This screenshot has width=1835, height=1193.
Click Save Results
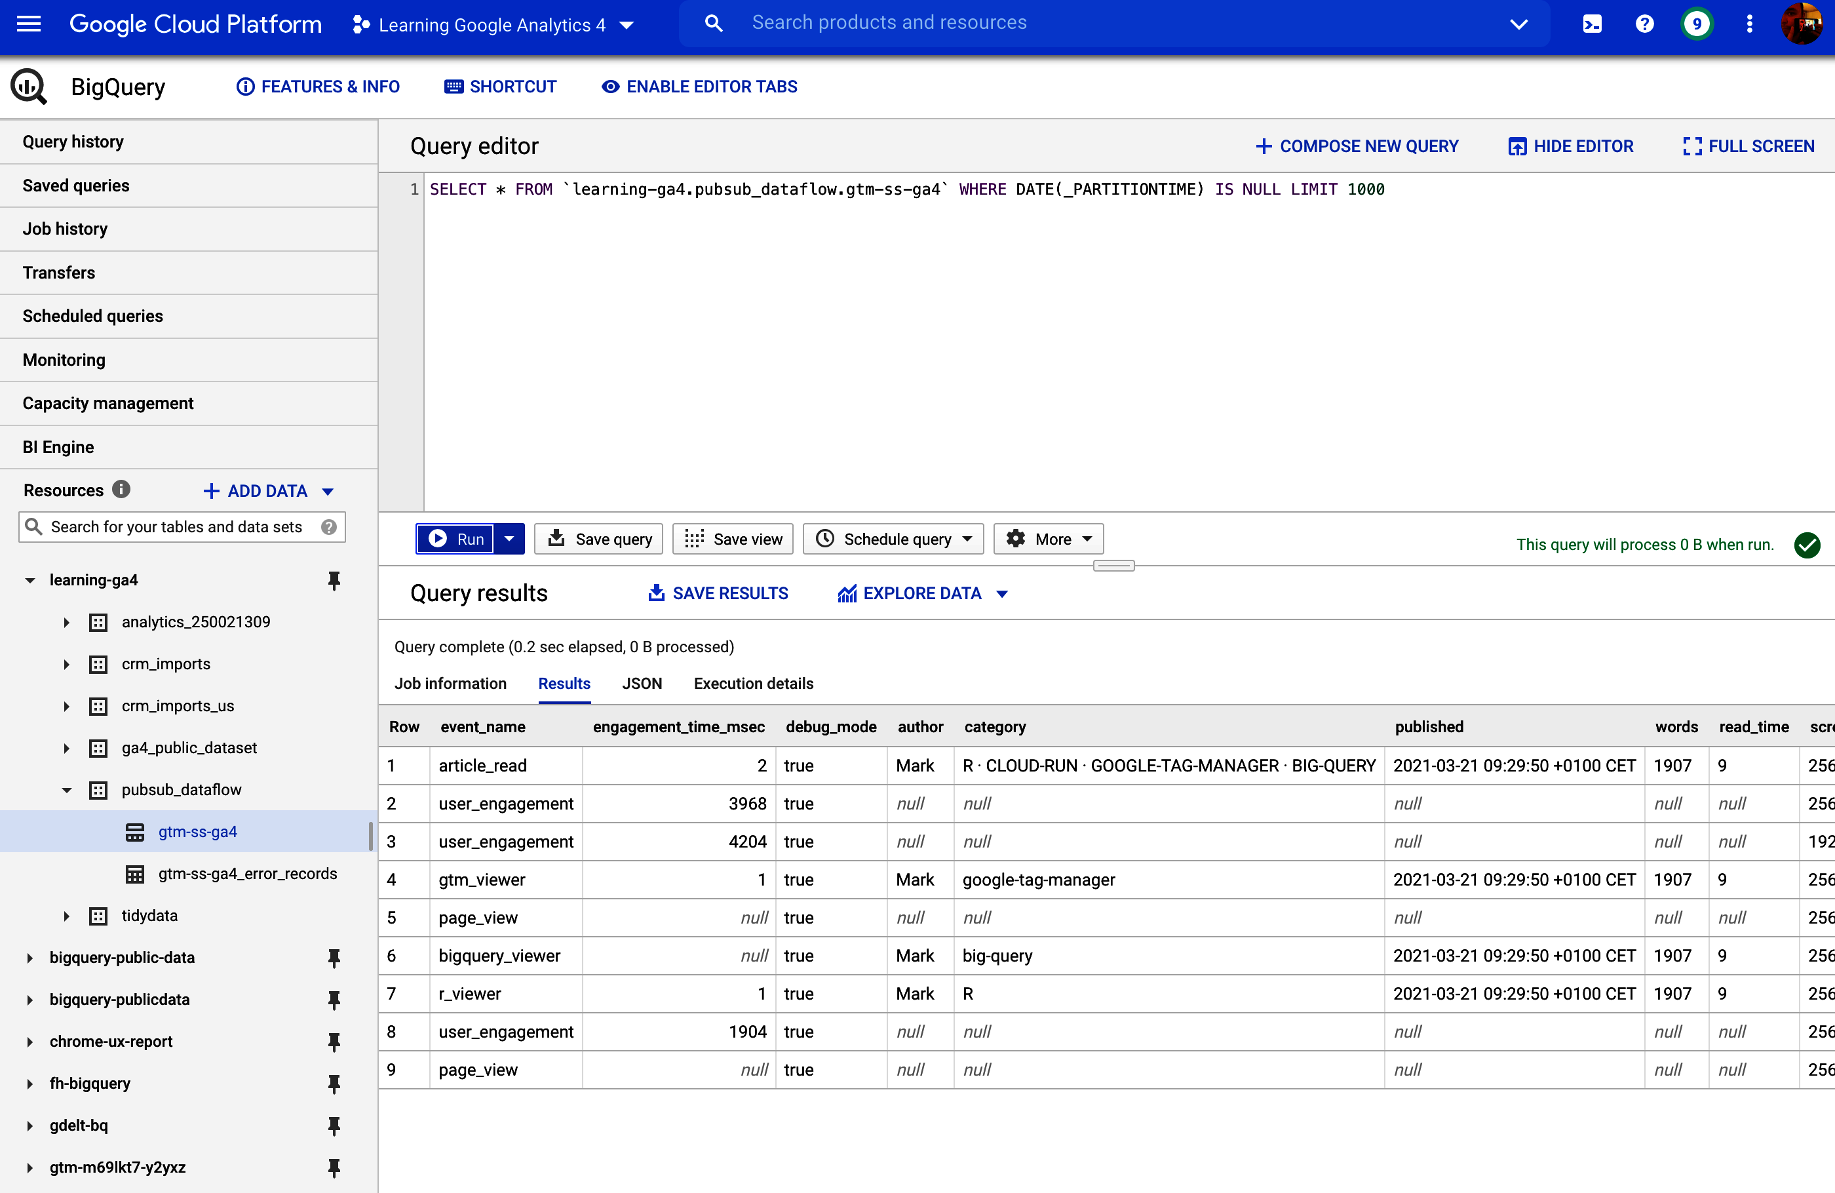pyautogui.click(x=717, y=593)
